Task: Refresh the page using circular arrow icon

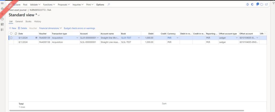Action: pyautogui.click(x=262, y=5)
